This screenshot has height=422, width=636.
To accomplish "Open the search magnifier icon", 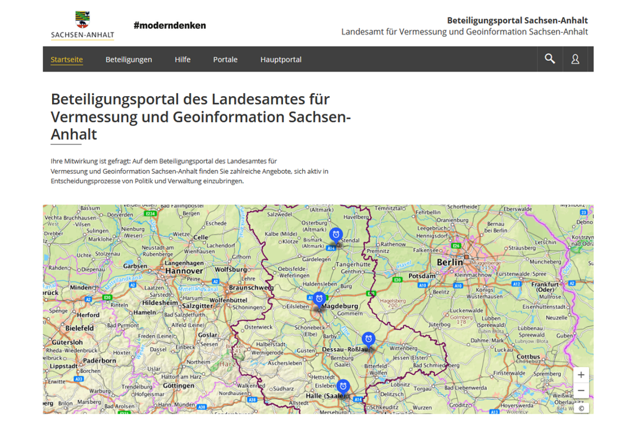I will (549, 59).
